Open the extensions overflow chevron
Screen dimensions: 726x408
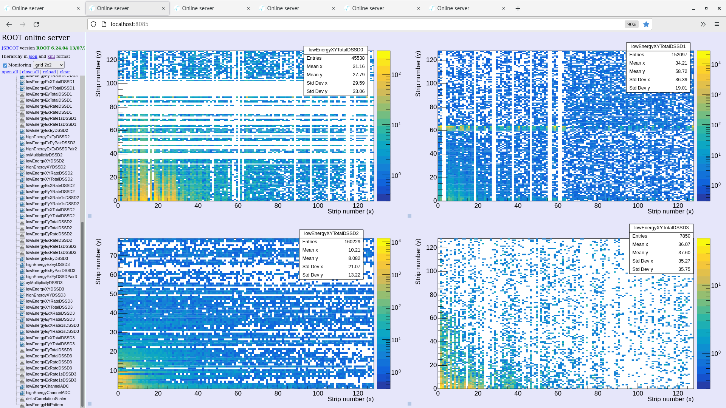(x=703, y=24)
